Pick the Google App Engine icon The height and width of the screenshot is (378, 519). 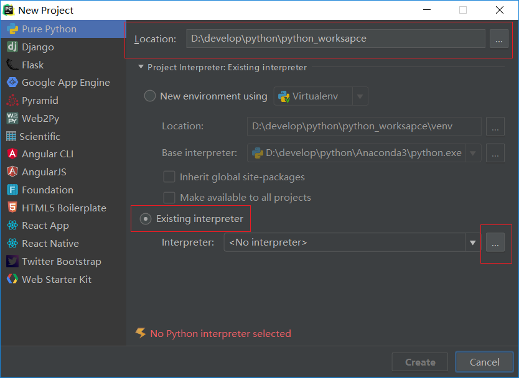tap(12, 82)
